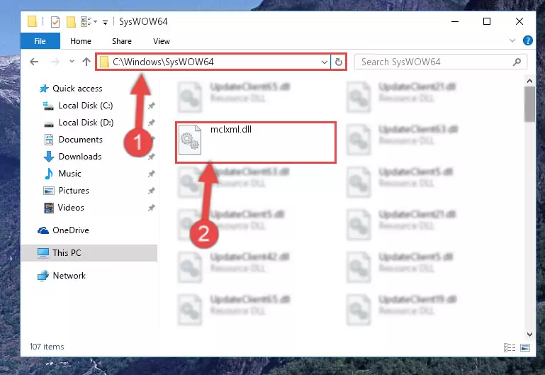545x375 pixels.
Task: Refresh the SysWOW64 folder
Action: tap(339, 62)
